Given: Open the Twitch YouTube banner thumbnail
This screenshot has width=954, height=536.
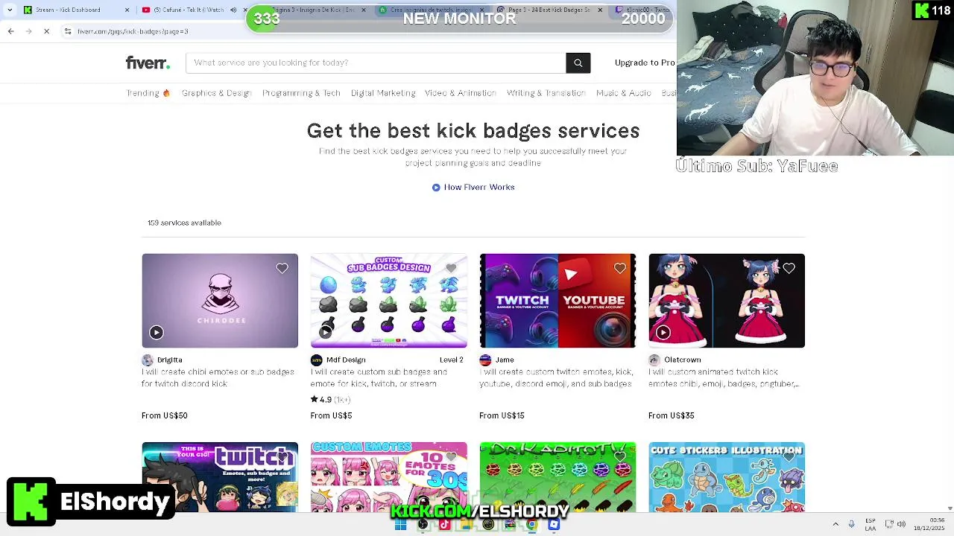Looking at the screenshot, I should click(x=557, y=301).
